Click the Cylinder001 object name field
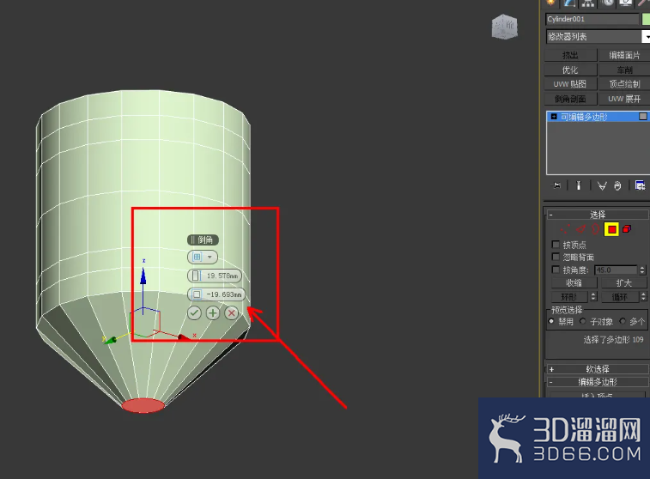This screenshot has width=650, height=479. click(x=592, y=19)
